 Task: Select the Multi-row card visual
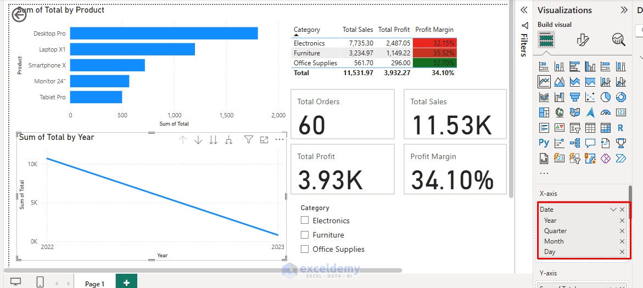click(x=544, y=128)
